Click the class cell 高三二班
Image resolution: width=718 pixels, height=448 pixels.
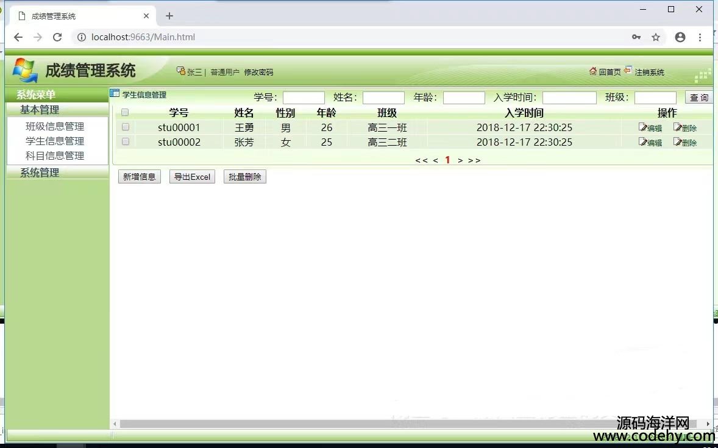[388, 142]
